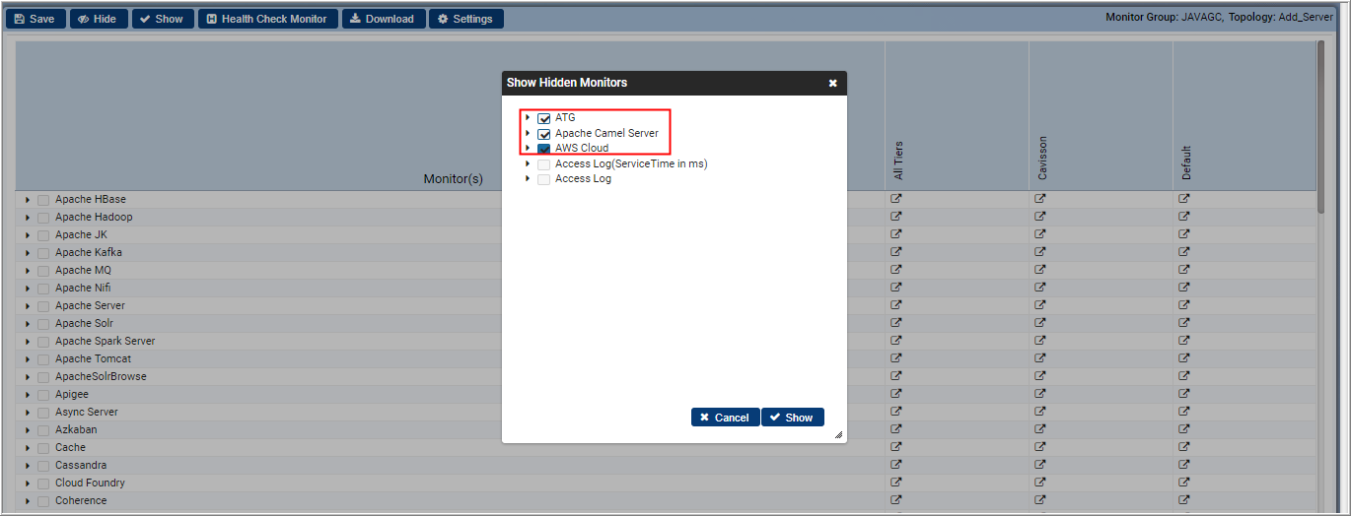Open link icon for Apache Spark Server under Default
The height and width of the screenshot is (516, 1351).
coord(1184,341)
